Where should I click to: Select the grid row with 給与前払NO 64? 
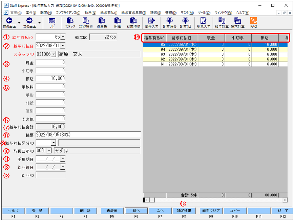[215, 49]
